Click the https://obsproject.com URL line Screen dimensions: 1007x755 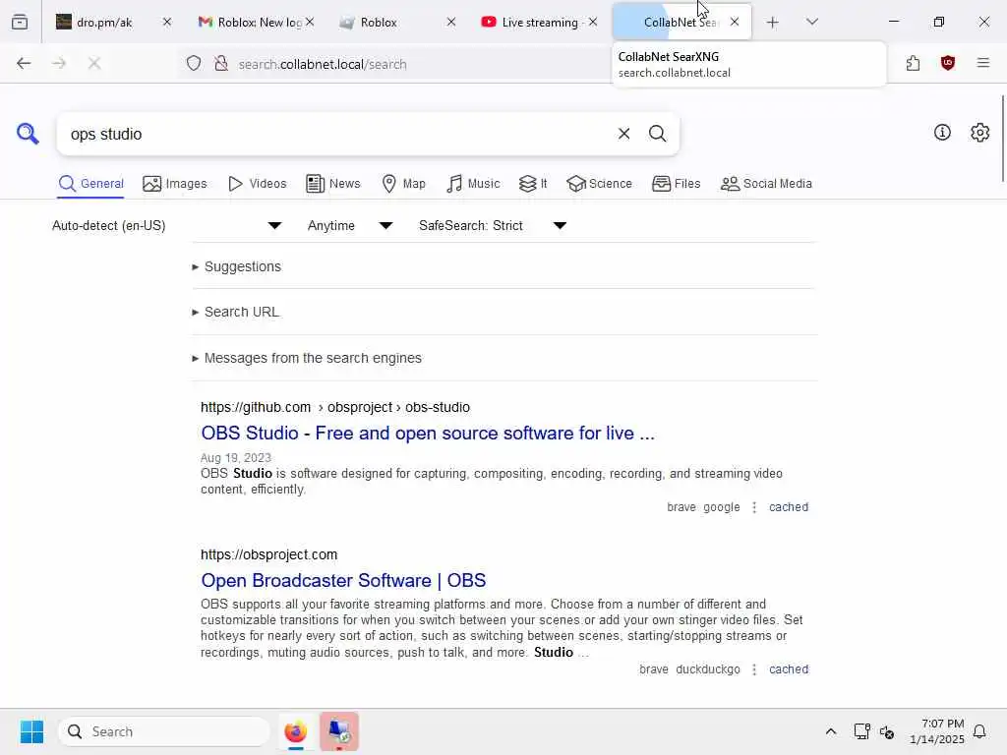[268, 554]
